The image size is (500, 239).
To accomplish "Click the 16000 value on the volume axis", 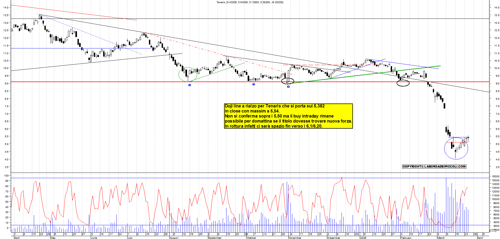I will [496, 176].
